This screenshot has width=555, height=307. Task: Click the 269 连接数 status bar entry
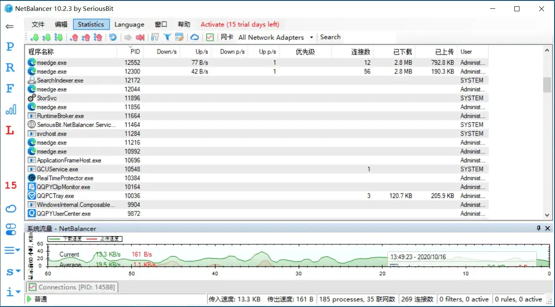[417, 299]
